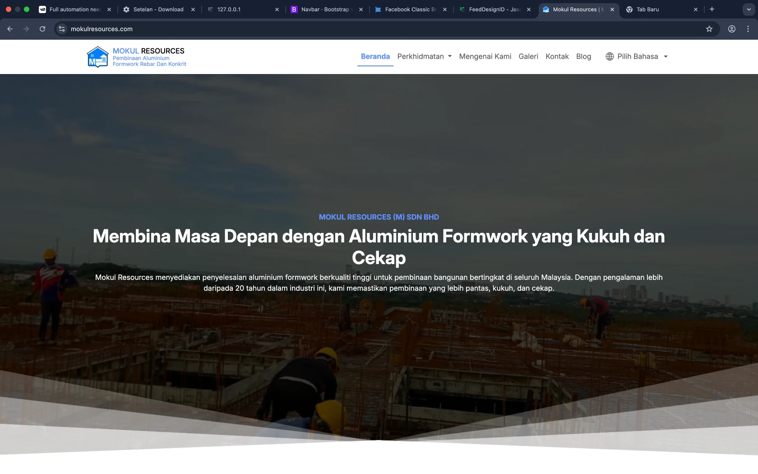Viewport: 758px width, 474px height.
Task: Close the Tab Baru tab
Action: 696,9
